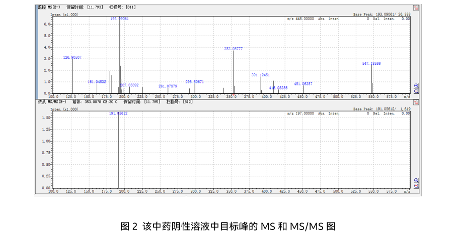453x234 pixels.
Task: Select the 353.08777 peak label
Action: pos(234,49)
